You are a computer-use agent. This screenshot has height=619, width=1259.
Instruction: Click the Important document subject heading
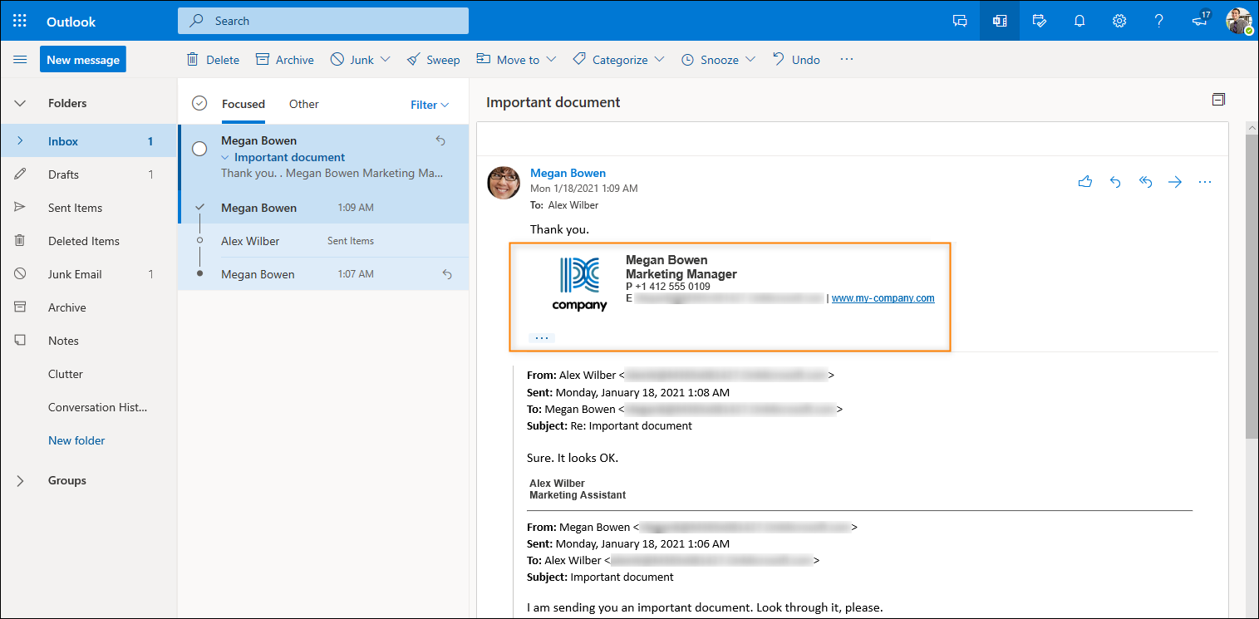coord(553,102)
